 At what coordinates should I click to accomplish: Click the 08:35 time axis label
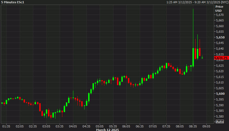tap(193, 126)
